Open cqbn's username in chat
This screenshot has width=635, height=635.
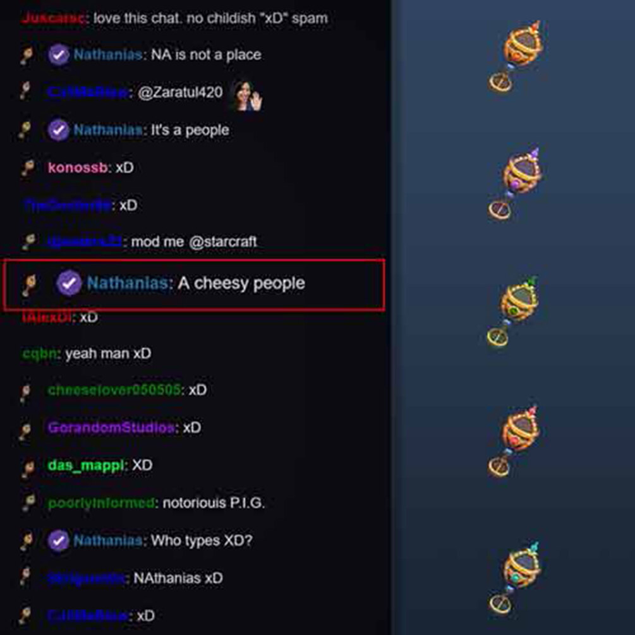coord(39,354)
